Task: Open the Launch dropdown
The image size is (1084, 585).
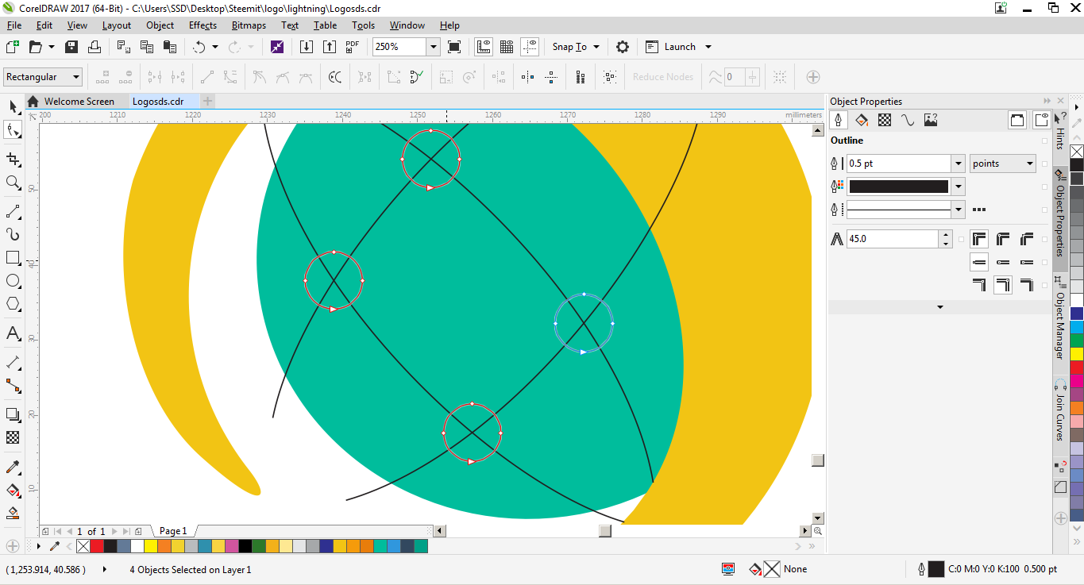Action: [x=708, y=47]
